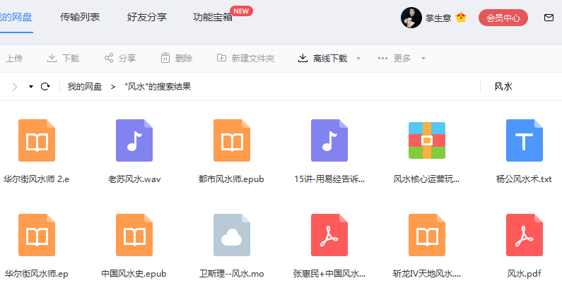
Task: Click the 上传 toolbar button
Action: 14,59
